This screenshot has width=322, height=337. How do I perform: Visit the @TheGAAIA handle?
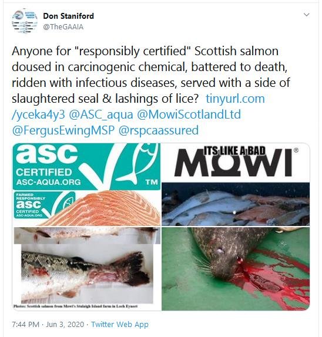point(63,27)
